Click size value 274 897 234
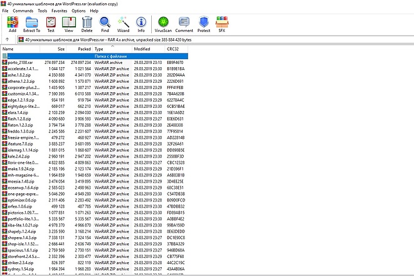Screen dimensions: 414x276 (x=55, y=63)
